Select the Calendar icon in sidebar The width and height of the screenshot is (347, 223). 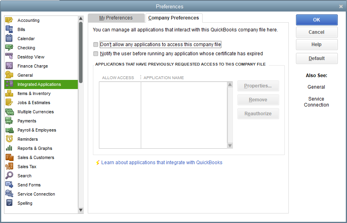coord(9,39)
